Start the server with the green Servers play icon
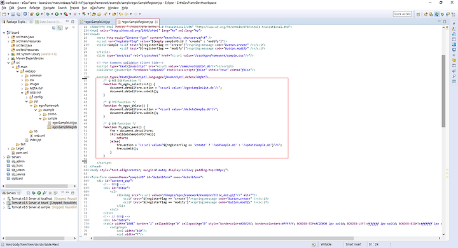 39,193
